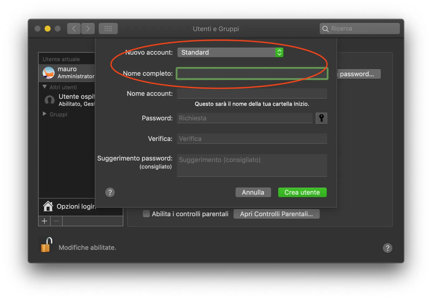The height and width of the screenshot is (300, 432).
Task: Go forward with the toolbar forward arrow
Action: pos(88,29)
